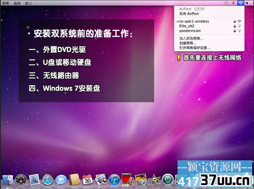Open the volume speaker icon
The image size is (254, 189).
[247, 3]
